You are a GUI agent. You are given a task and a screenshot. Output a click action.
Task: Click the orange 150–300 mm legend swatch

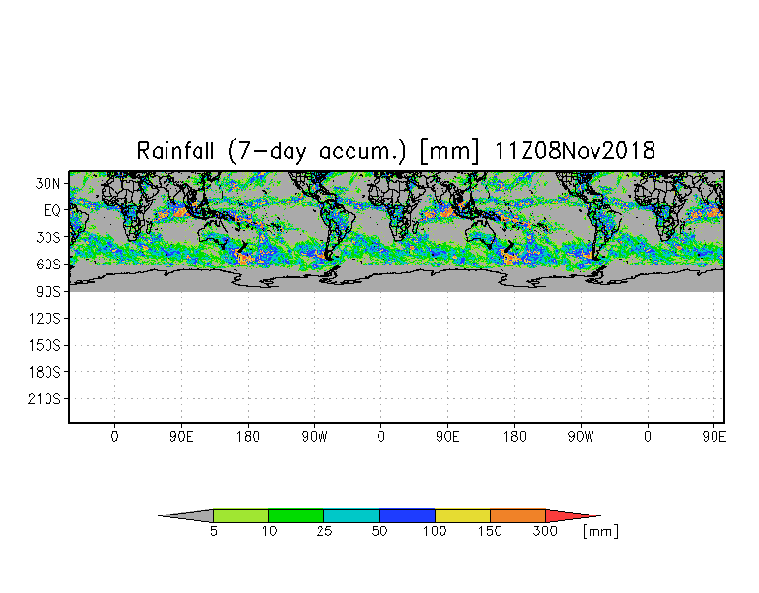[518, 515]
